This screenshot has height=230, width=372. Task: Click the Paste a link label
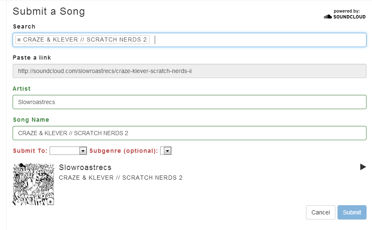[32, 57]
